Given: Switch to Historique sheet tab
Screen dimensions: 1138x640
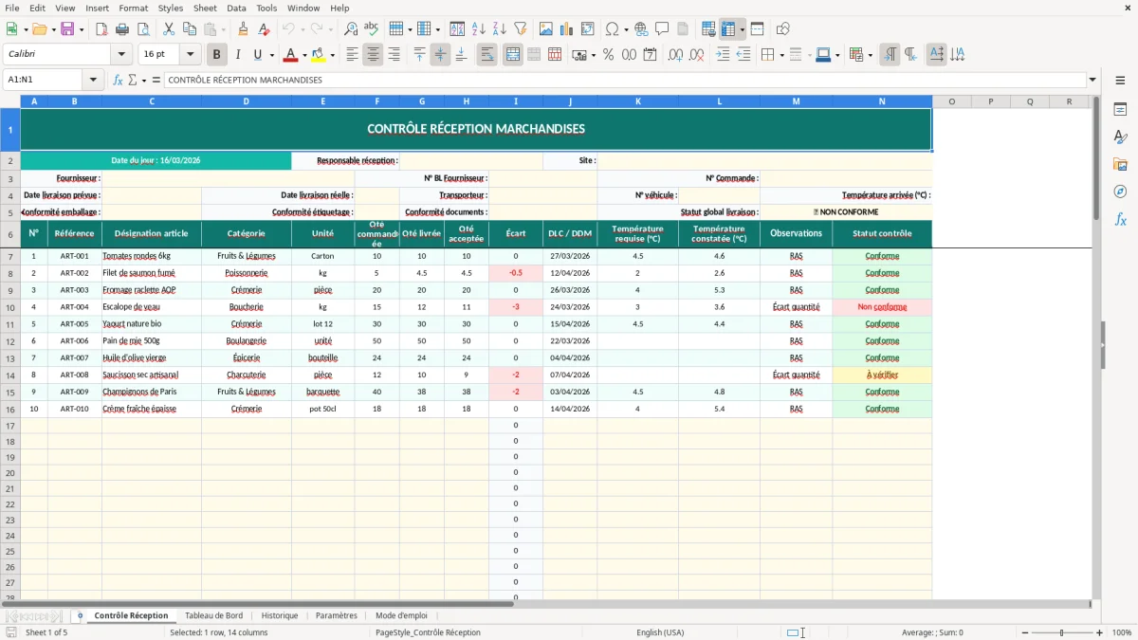Looking at the screenshot, I should [280, 615].
